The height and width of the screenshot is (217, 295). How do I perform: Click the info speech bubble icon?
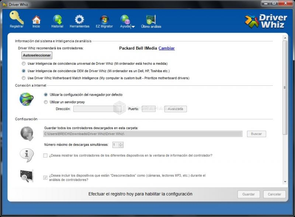(x=27, y=155)
